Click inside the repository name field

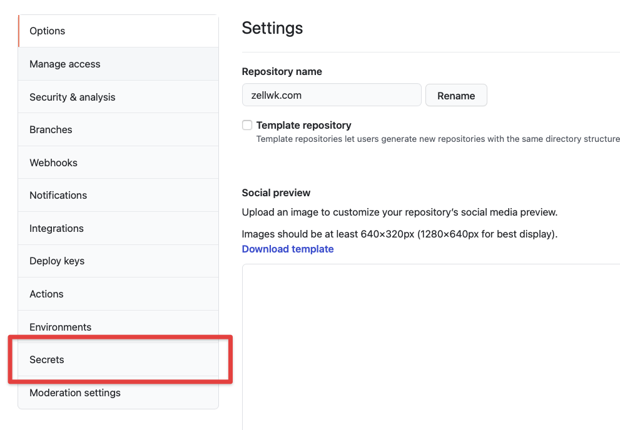(332, 94)
